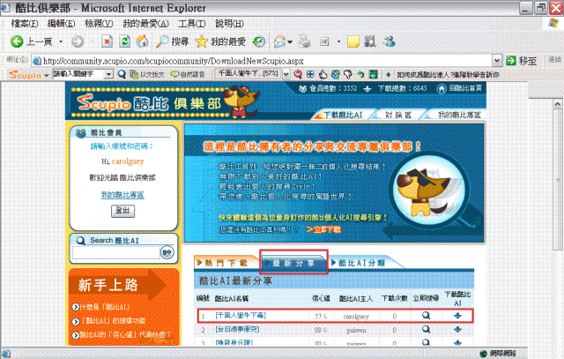Click the URL address bar field
This screenshot has height=359, width=564.
[x=262, y=61]
